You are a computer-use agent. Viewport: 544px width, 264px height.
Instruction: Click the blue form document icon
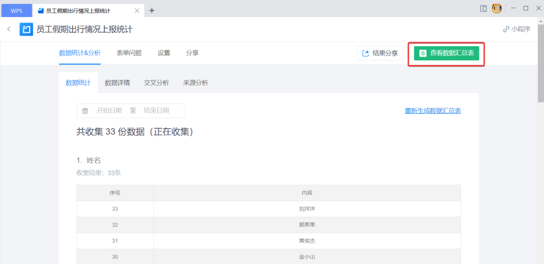[26, 30]
